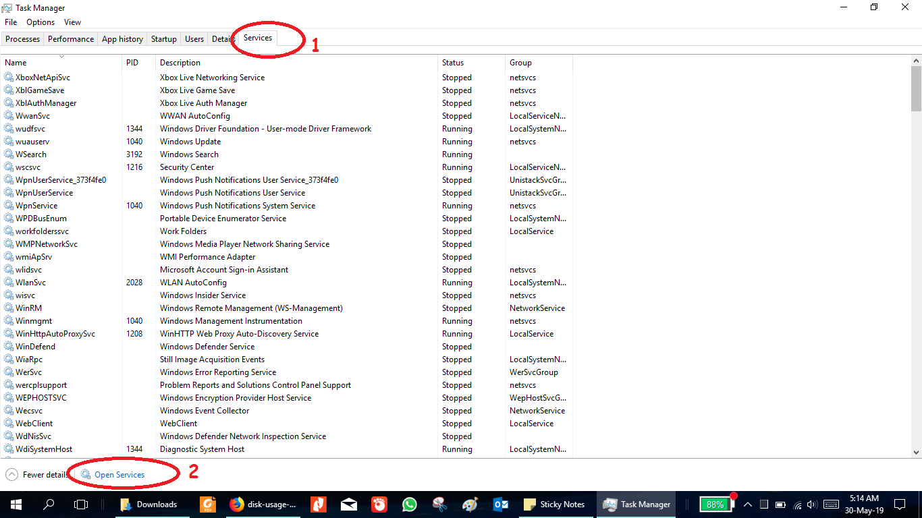
Task: Sort by the Group column header
Action: [x=539, y=62]
